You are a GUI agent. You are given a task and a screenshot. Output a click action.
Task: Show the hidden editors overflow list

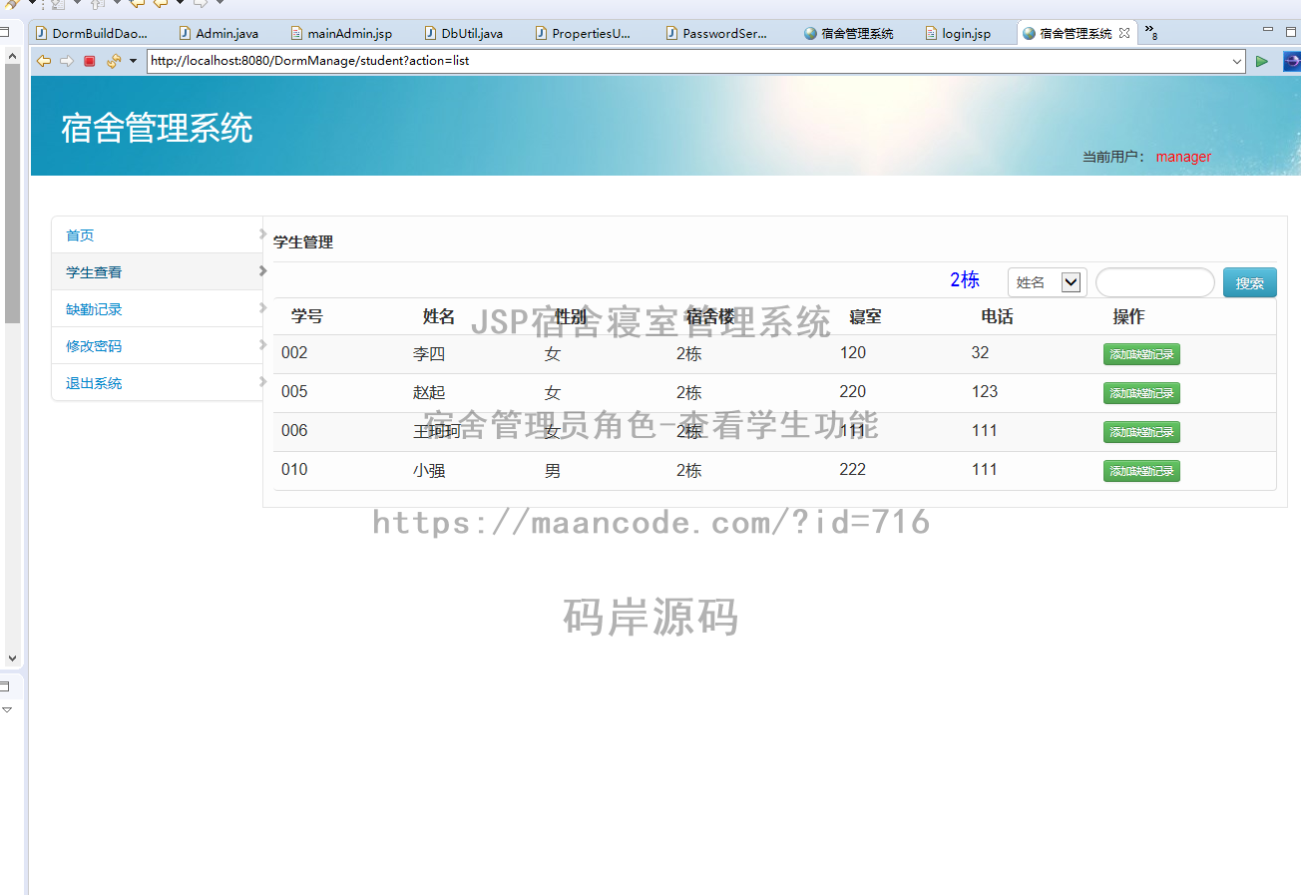1150,32
